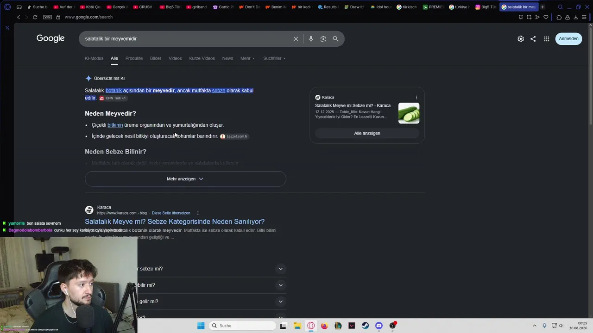Click the 'Diese Seite übersetzen' link

coord(171,213)
